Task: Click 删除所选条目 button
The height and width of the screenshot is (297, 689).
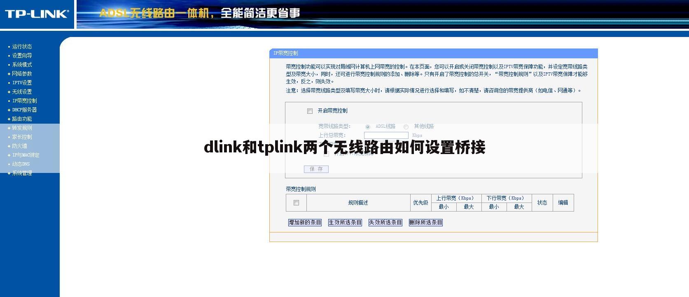Action: tap(426, 222)
